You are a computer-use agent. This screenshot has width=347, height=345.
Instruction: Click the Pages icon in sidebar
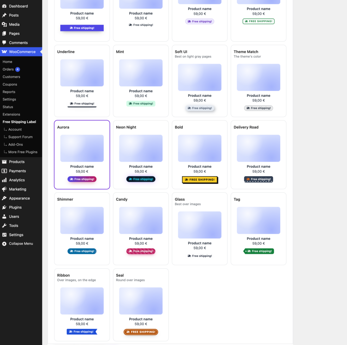click(4, 34)
